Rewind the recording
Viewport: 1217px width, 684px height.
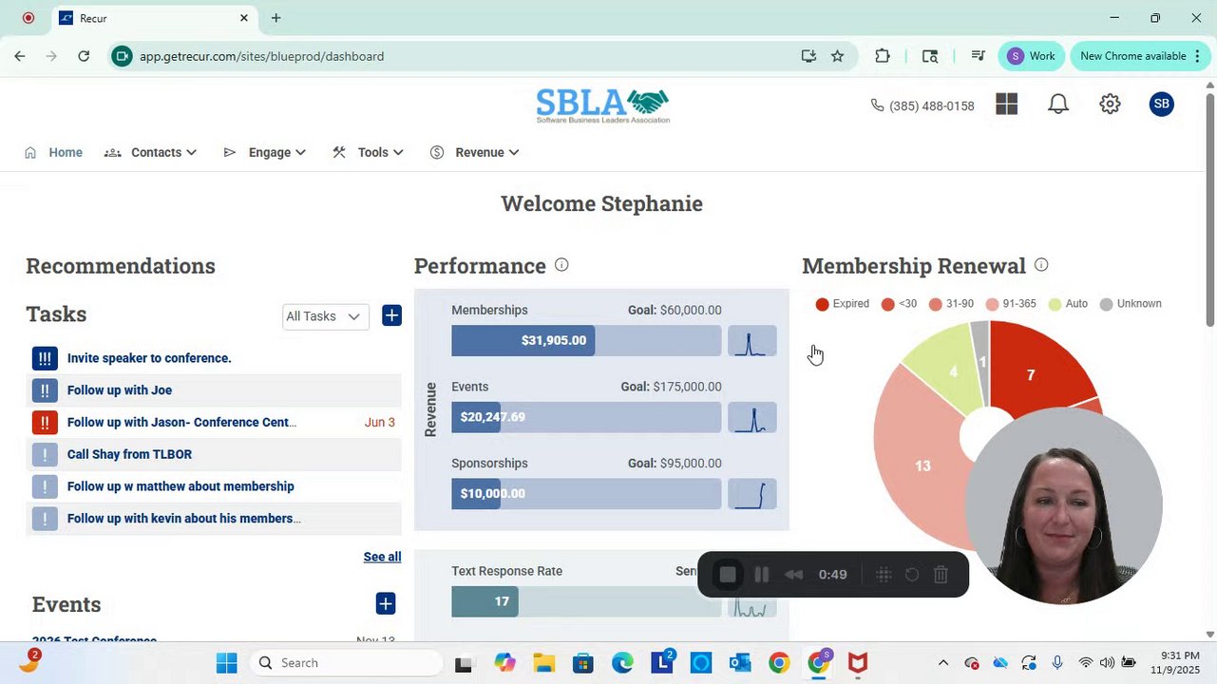[793, 575]
